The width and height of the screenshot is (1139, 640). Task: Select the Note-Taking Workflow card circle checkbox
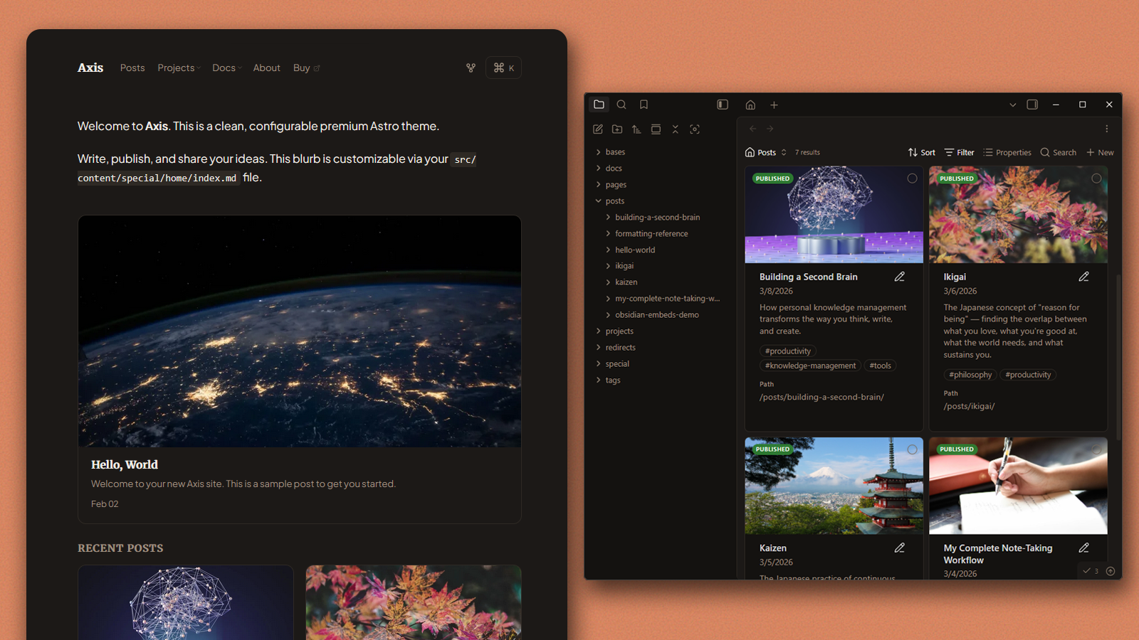pos(1096,449)
